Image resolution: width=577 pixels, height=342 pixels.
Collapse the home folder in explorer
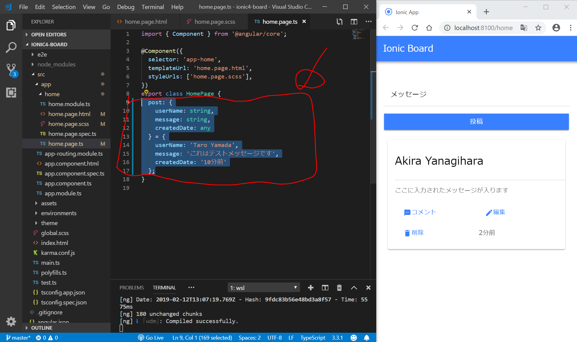coord(52,94)
